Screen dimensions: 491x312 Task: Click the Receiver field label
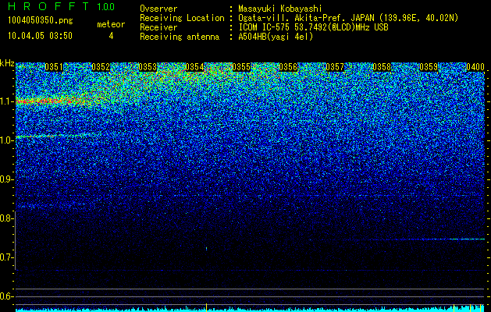[x=158, y=27]
